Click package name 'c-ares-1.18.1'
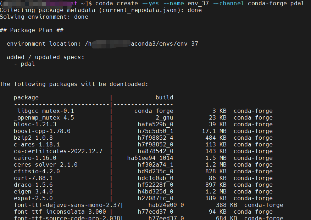 coord(37,145)
